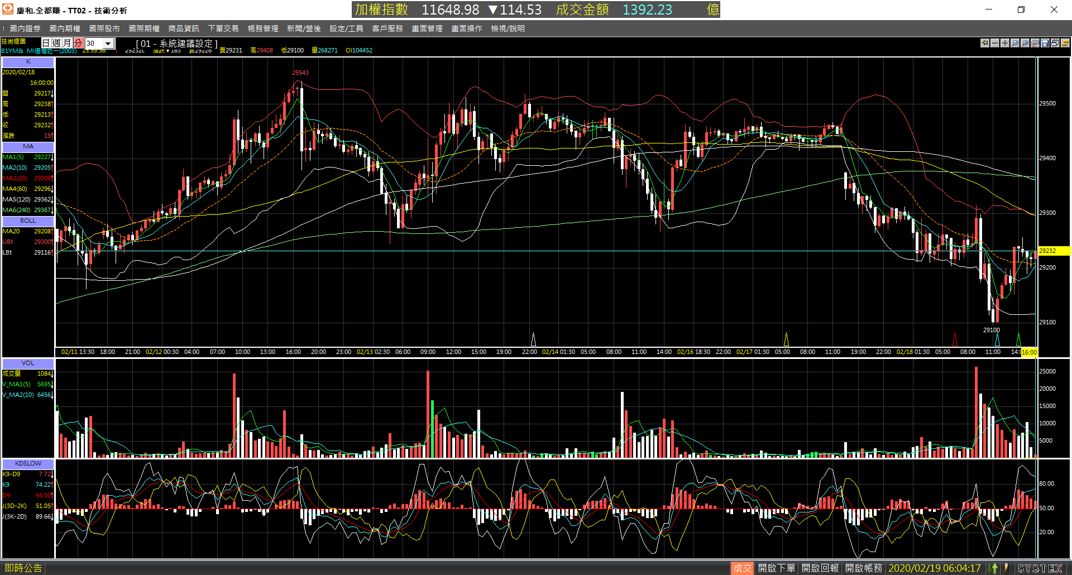Click the V_MA1(5) 5695 volume row
The height and width of the screenshot is (575, 1072).
pos(28,385)
